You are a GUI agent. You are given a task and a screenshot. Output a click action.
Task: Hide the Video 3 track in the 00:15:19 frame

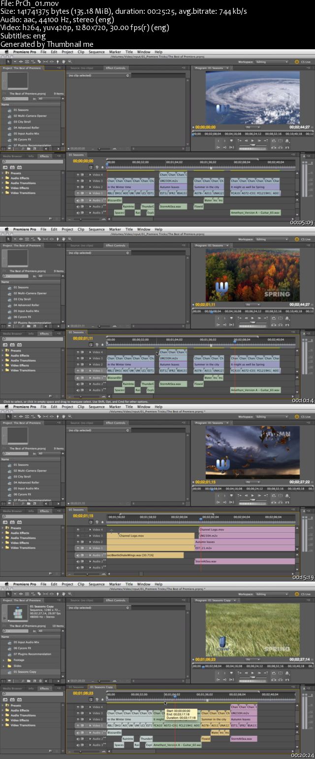point(78,536)
